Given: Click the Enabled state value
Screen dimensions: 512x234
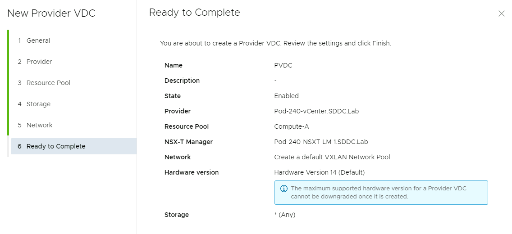Looking at the screenshot, I should (x=286, y=96).
